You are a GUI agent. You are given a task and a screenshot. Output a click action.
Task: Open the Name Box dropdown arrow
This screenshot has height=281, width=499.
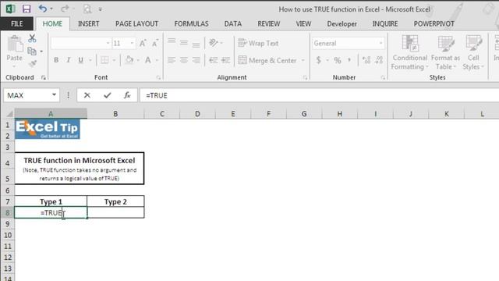click(54, 95)
